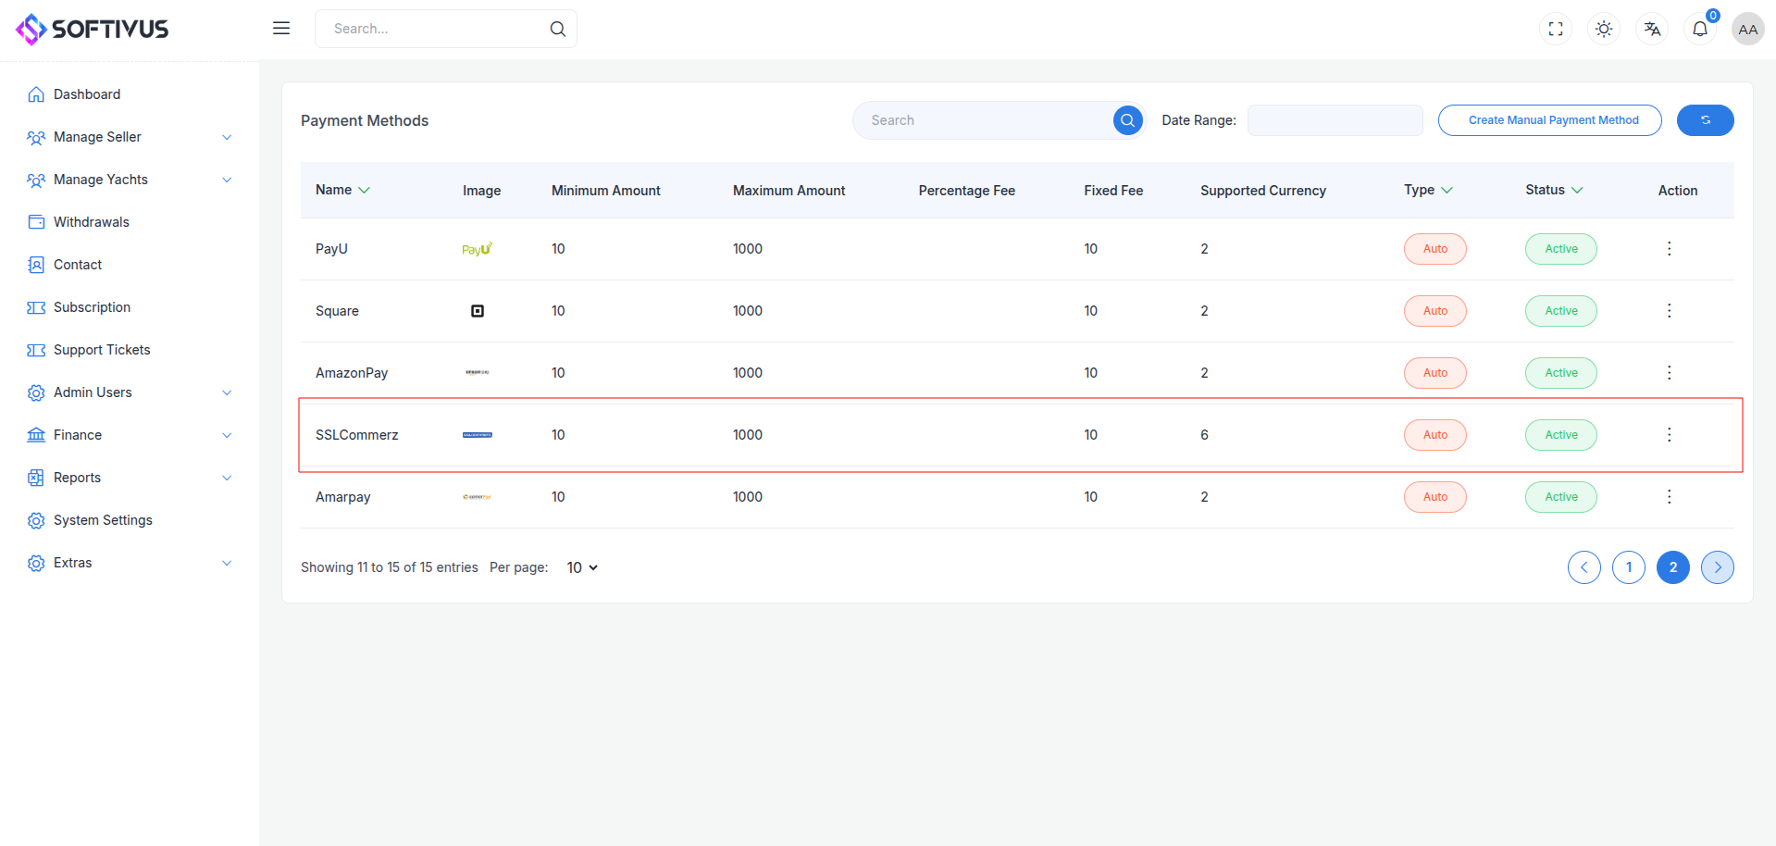The height and width of the screenshot is (846, 1776).
Task: Open Withdrawals in sidebar
Action: (92, 222)
